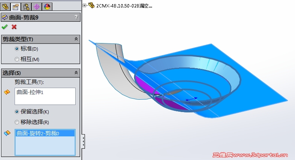Collapse the 选择(S) section
Image resolution: width=295 pixels, height=160 pixels.
point(76,73)
